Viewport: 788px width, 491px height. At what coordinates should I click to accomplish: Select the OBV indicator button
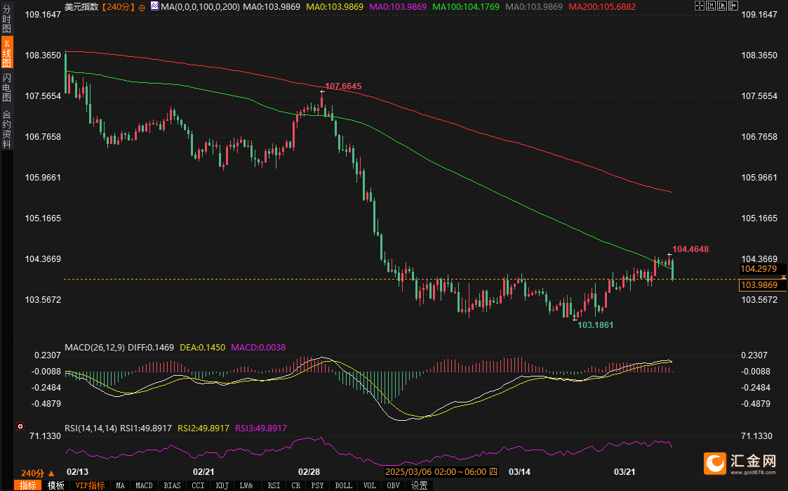[394, 485]
